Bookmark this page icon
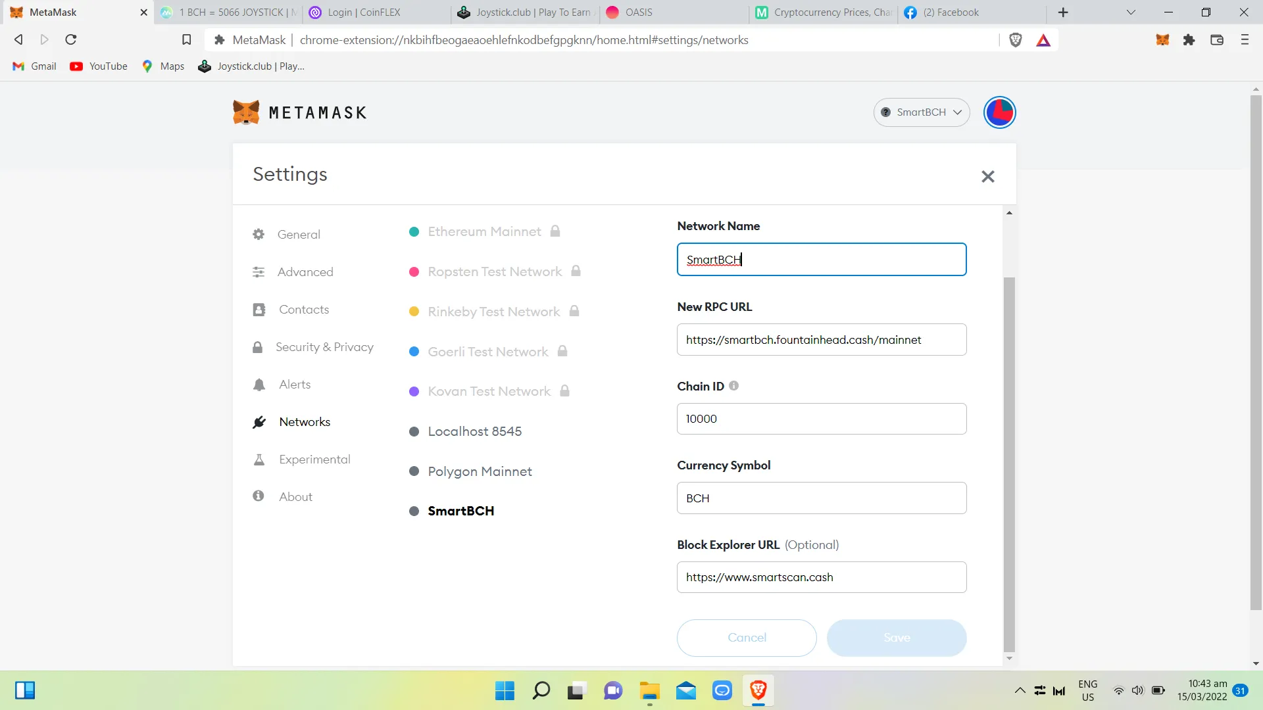Viewport: 1263px width, 710px height. point(187,40)
